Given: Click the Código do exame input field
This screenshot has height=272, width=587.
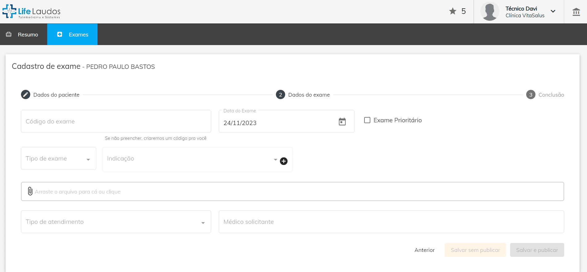Looking at the screenshot, I should tap(116, 122).
